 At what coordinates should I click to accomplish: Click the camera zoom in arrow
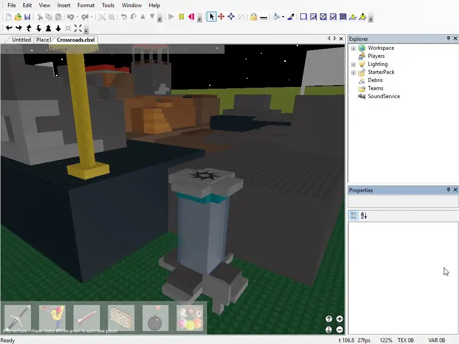pyautogui.click(x=48, y=28)
